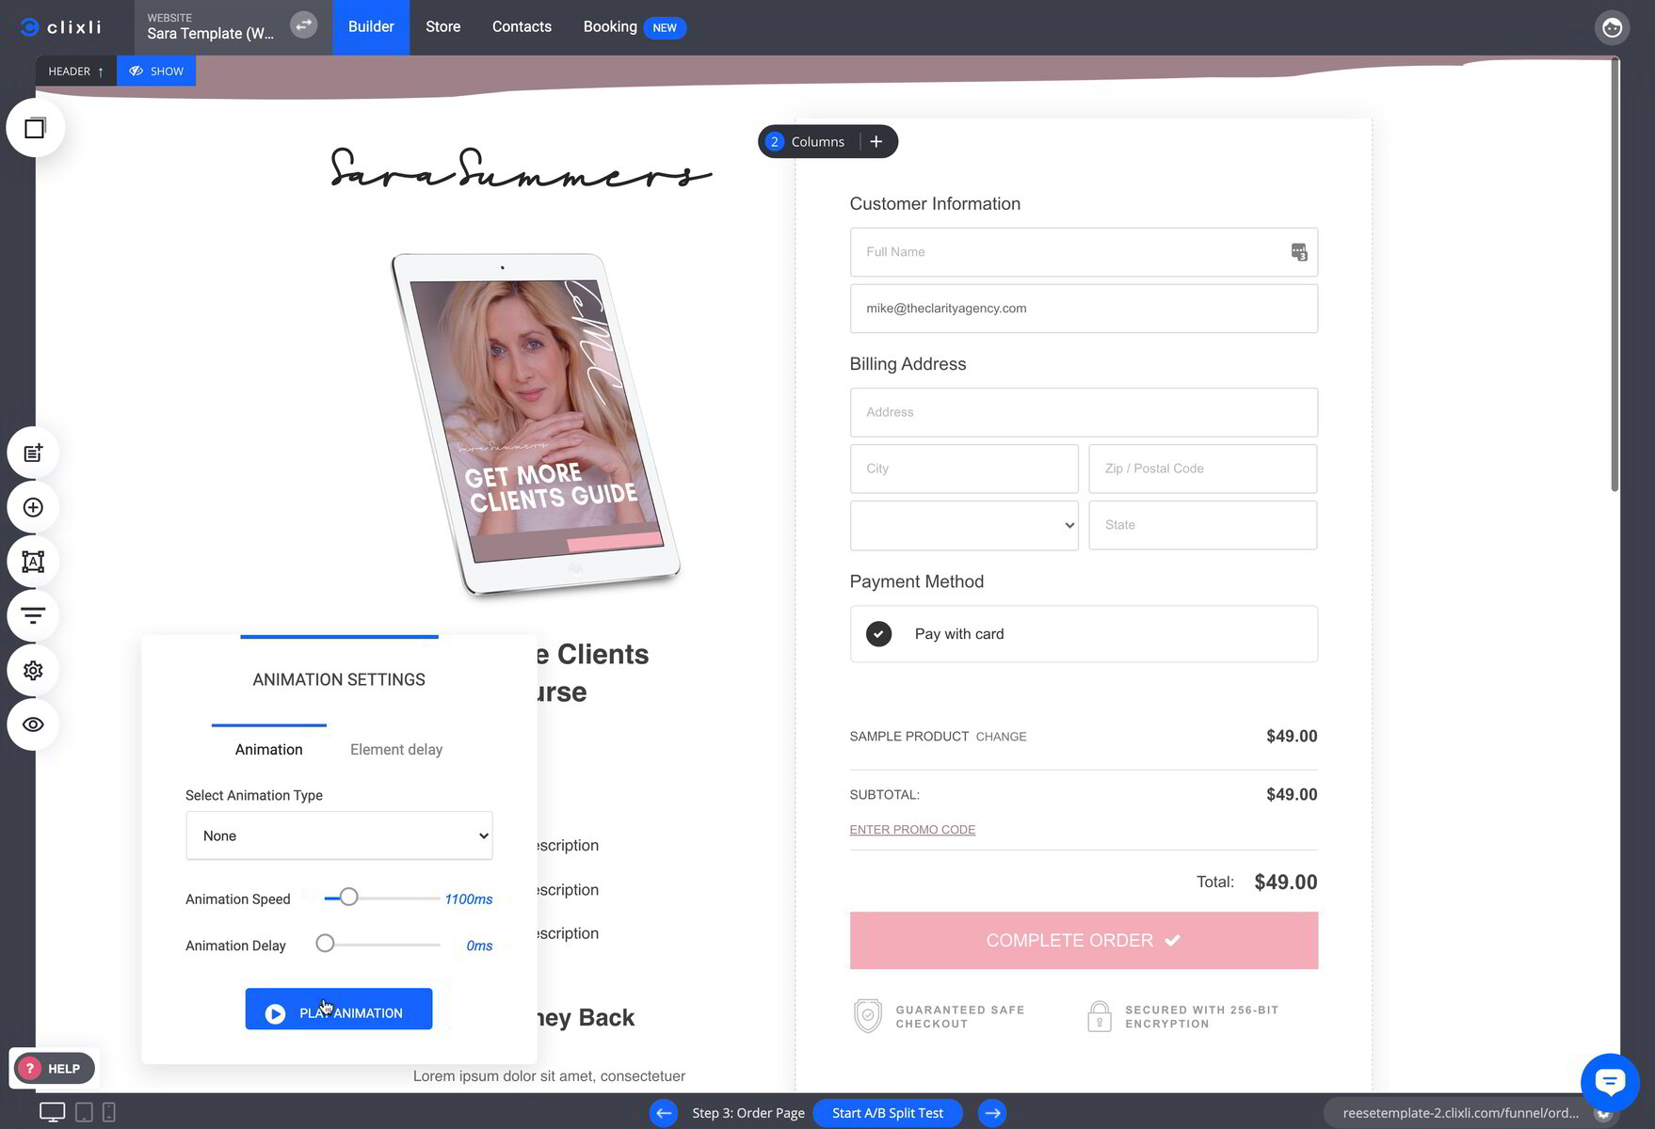
Task: Click CHANGE next to Sample Product
Action: pyautogui.click(x=1001, y=737)
